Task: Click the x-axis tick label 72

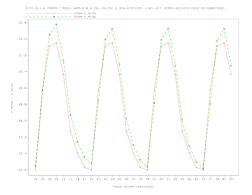Action: pyautogui.click(x=203, y=179)
